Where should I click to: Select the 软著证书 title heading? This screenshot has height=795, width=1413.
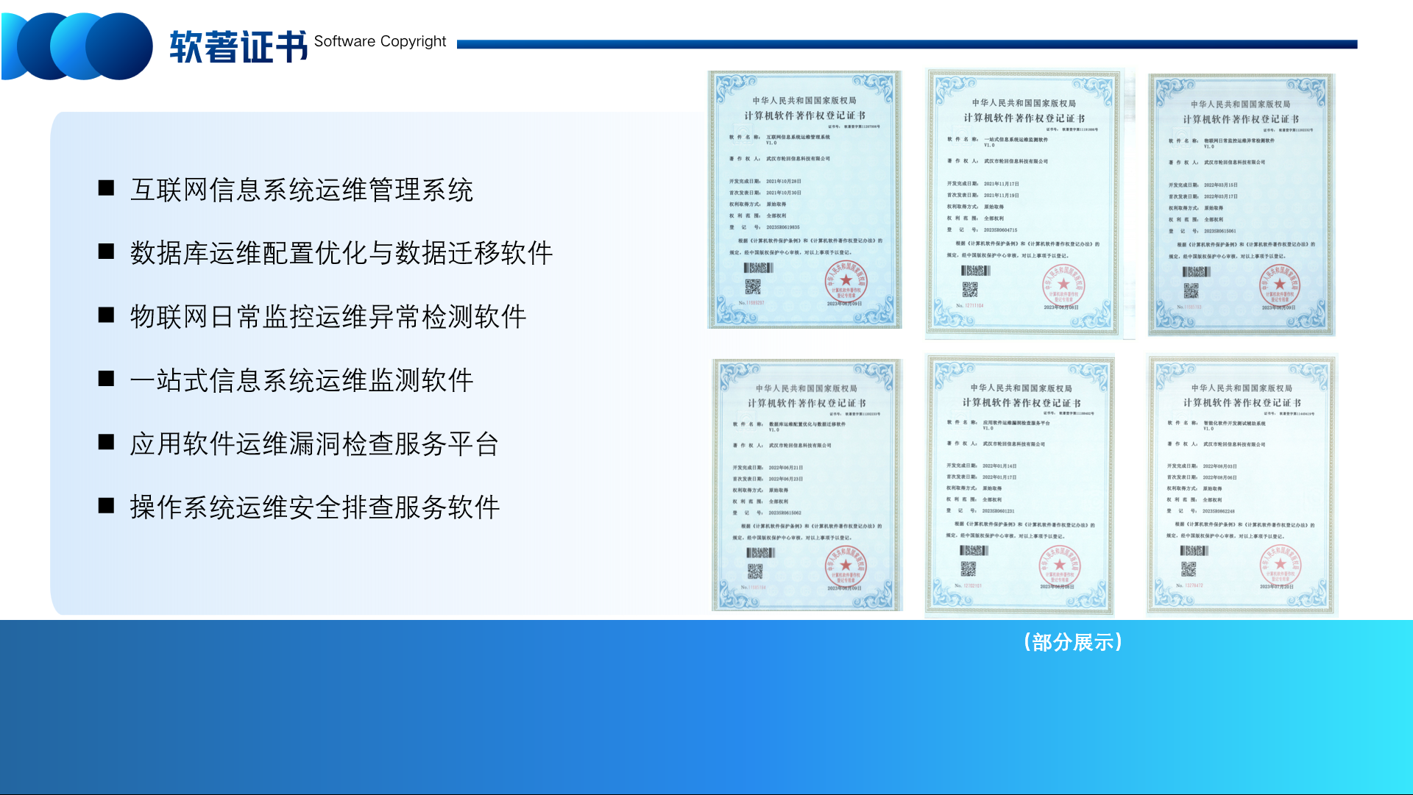(238, 47)
